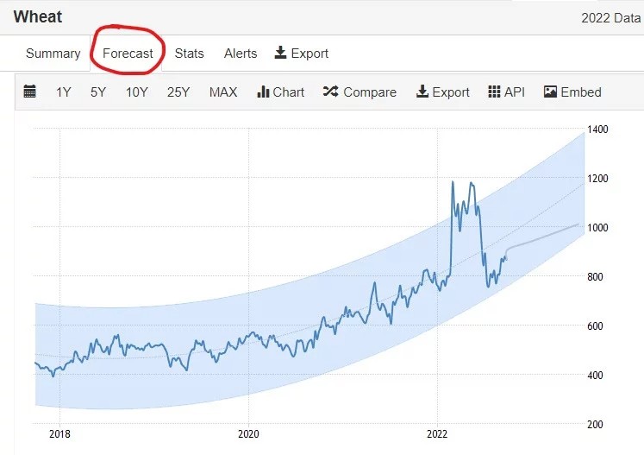
Task: Click the shuffle arrows Compare icon
Action: (331, 92)
